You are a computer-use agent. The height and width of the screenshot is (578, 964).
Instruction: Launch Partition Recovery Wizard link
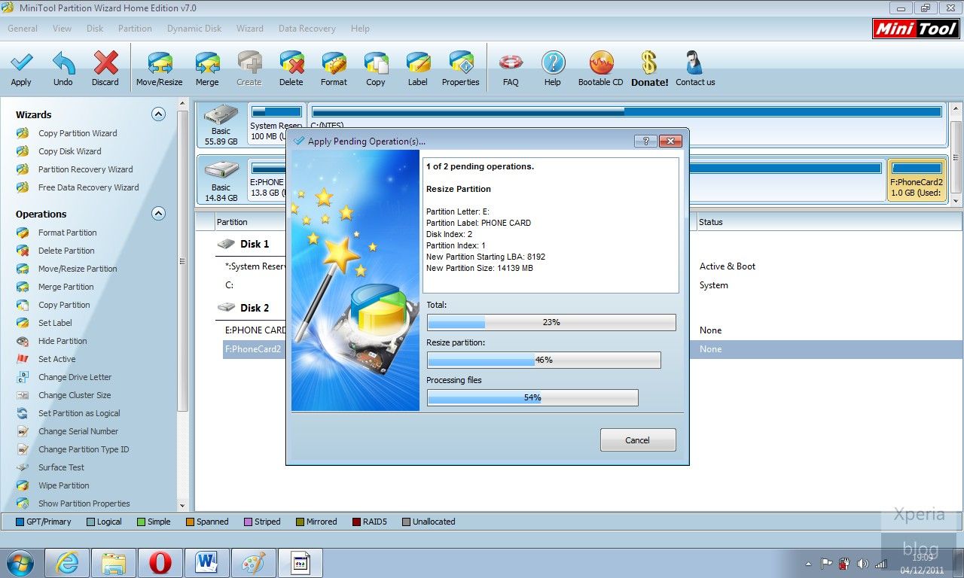(85, 169)
